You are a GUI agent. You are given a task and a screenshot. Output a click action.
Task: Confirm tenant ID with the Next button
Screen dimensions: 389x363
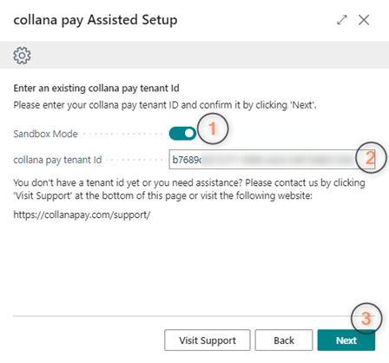point(346,340)
